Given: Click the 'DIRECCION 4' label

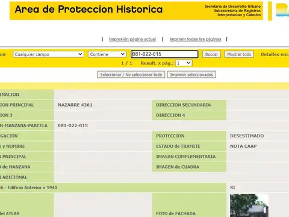Looking at the screenshot, I should [170, 115].
